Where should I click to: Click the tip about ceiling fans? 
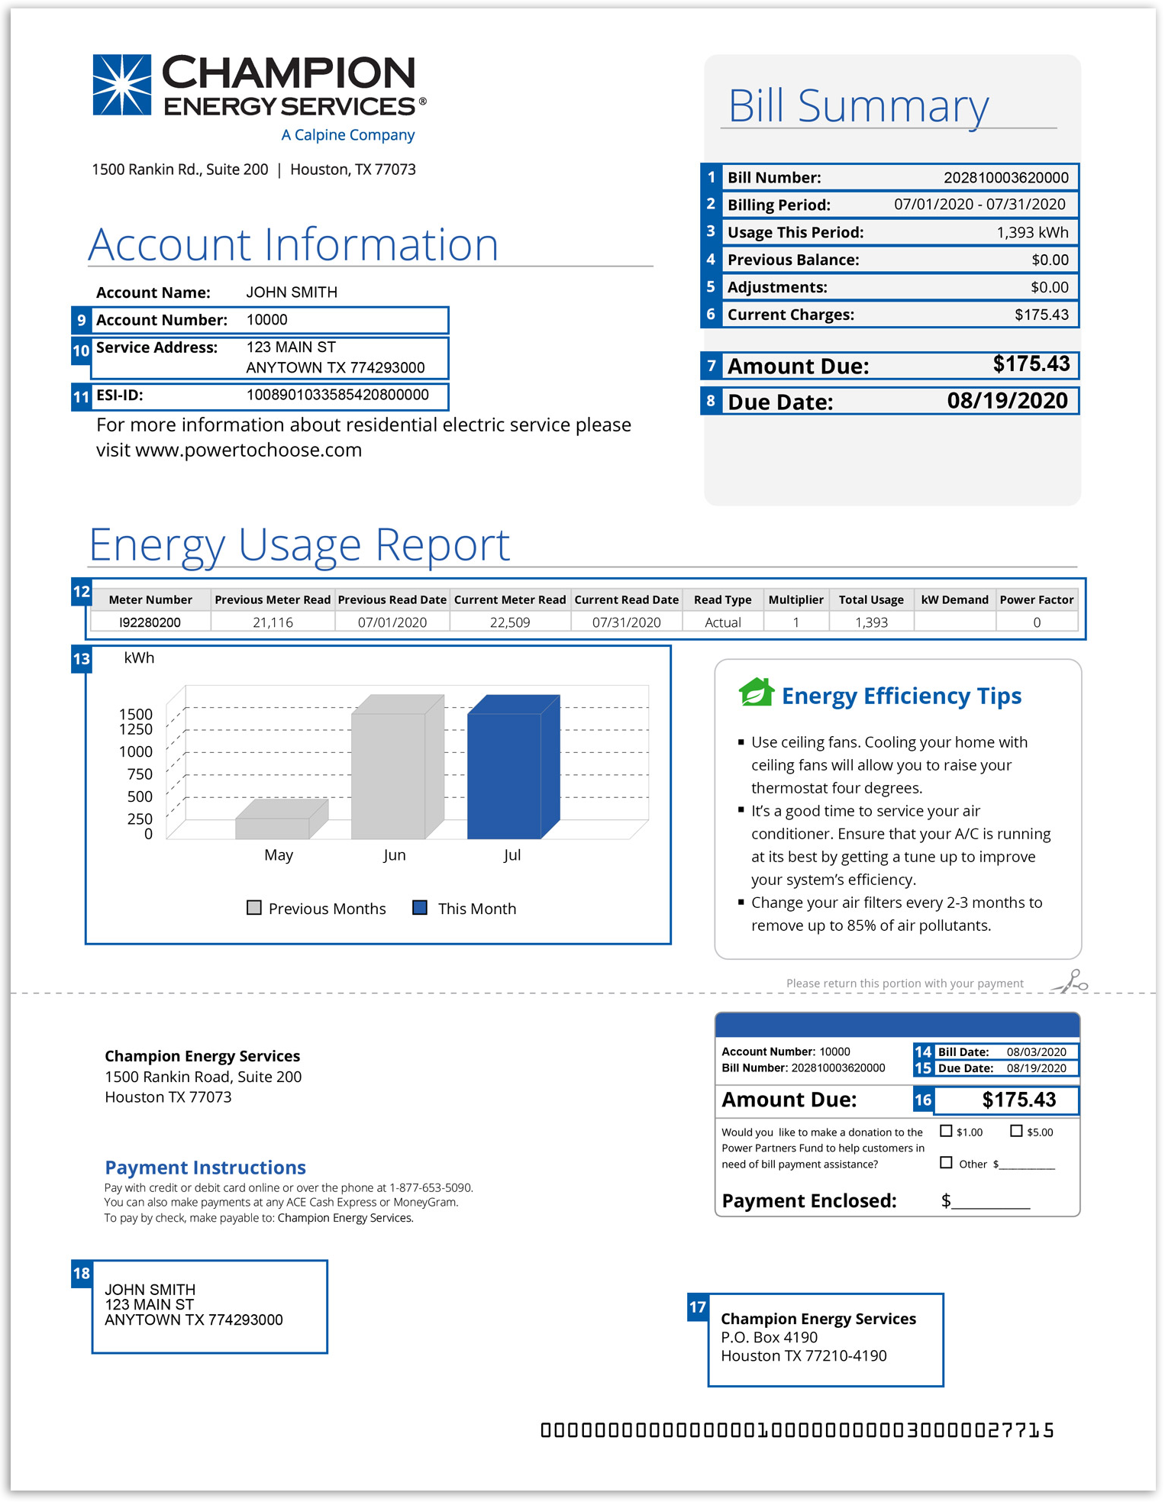tap(889, 765)
